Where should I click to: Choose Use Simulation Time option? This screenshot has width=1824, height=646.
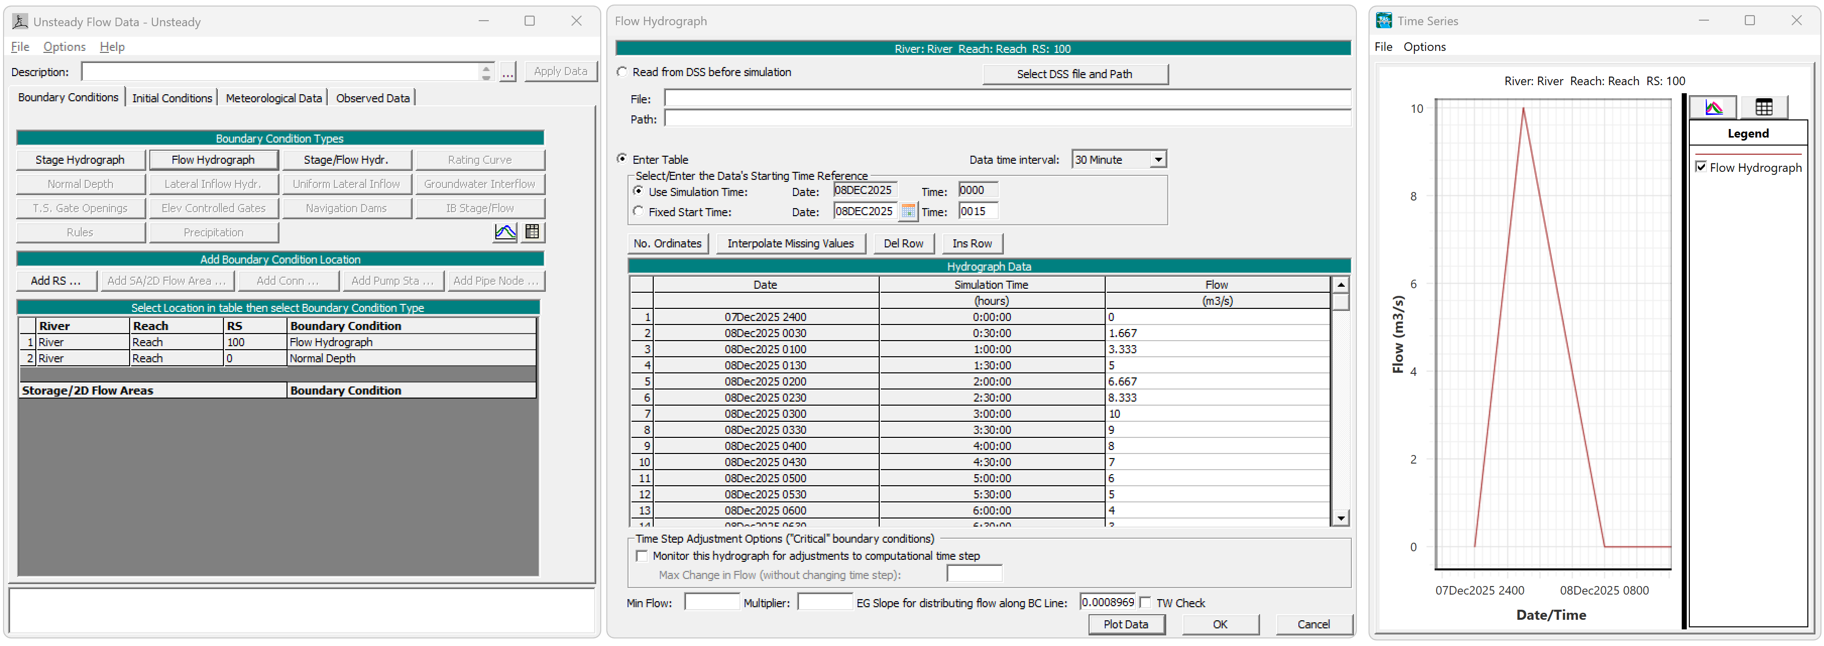pyautogui.click(x=639, y=191)
